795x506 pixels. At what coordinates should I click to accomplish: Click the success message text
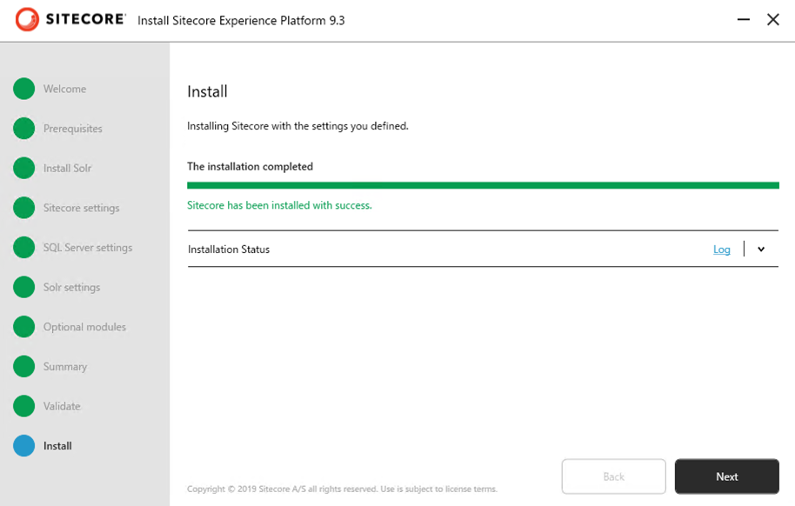(279, 206)
